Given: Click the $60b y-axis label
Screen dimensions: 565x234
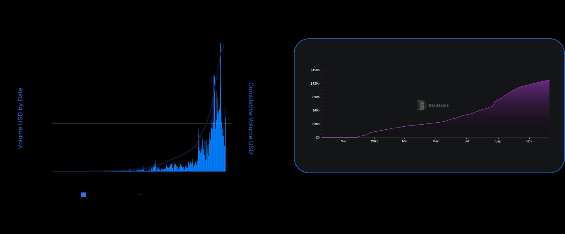Looking at the screenshot, I should tap(316, 111).
